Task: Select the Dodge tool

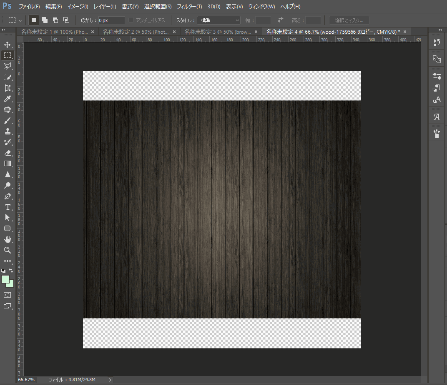Action: (8, 185)
